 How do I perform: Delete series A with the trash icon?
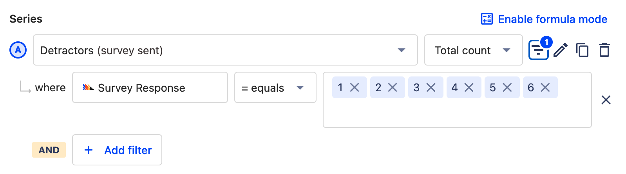604,50
